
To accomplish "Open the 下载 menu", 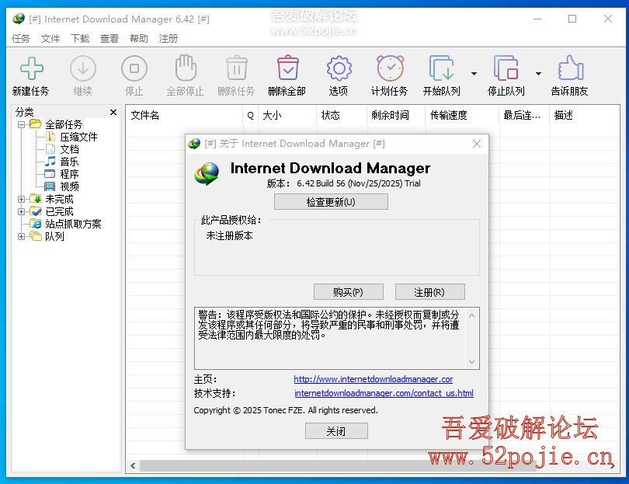I will (x=80, y=38).
